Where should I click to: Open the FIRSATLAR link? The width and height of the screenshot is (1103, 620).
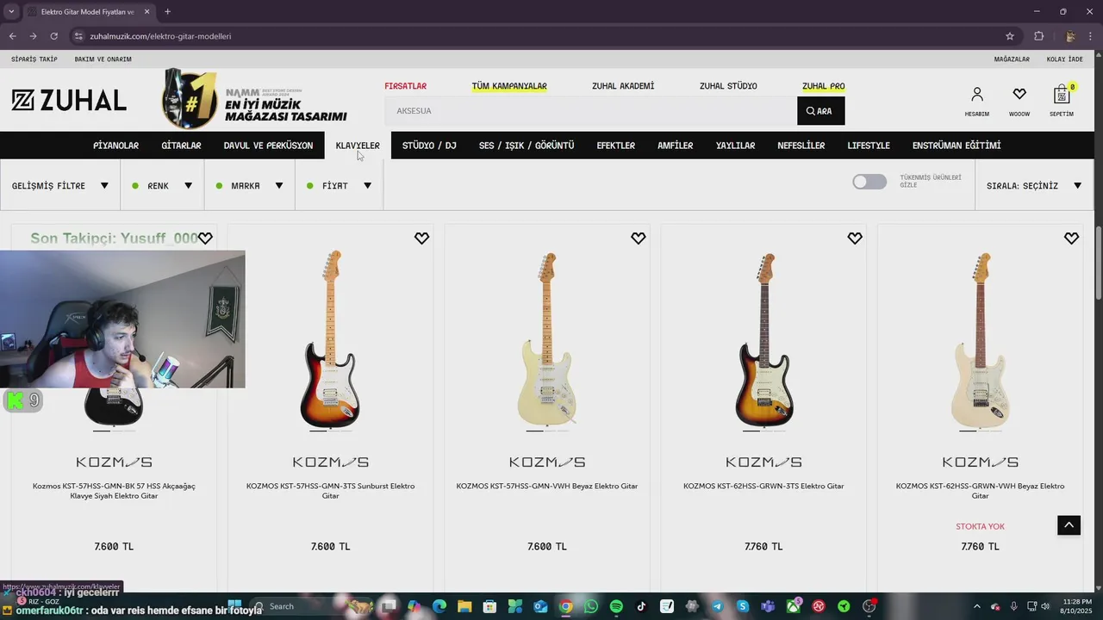click(405, 86)
